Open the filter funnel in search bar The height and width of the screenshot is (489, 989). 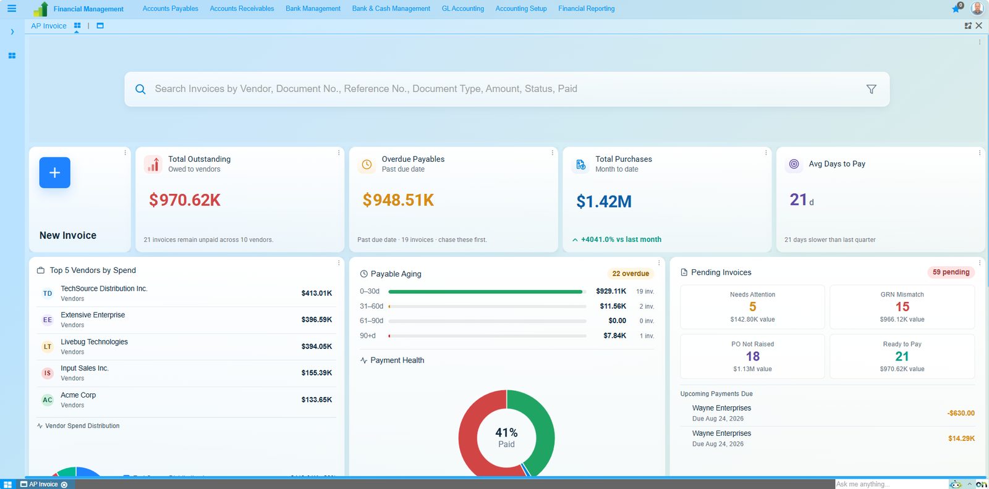[x=872, y=89]
